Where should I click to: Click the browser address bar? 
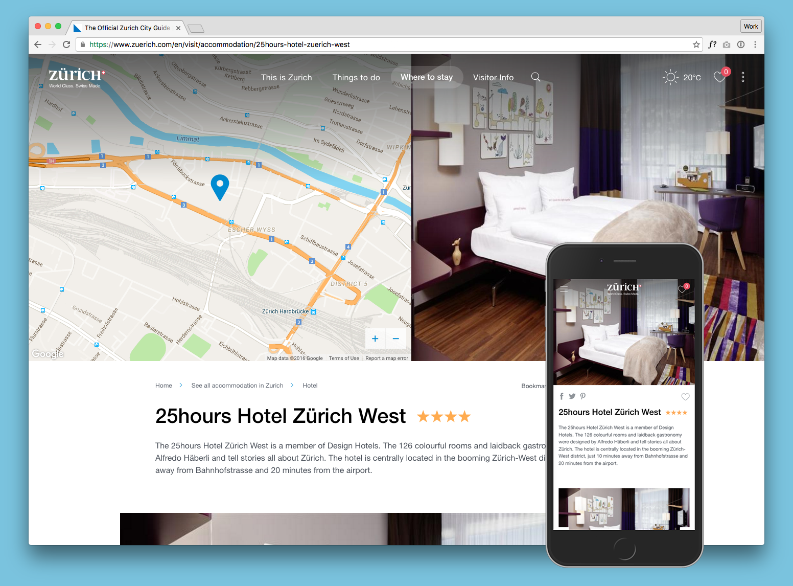(388, 44)
